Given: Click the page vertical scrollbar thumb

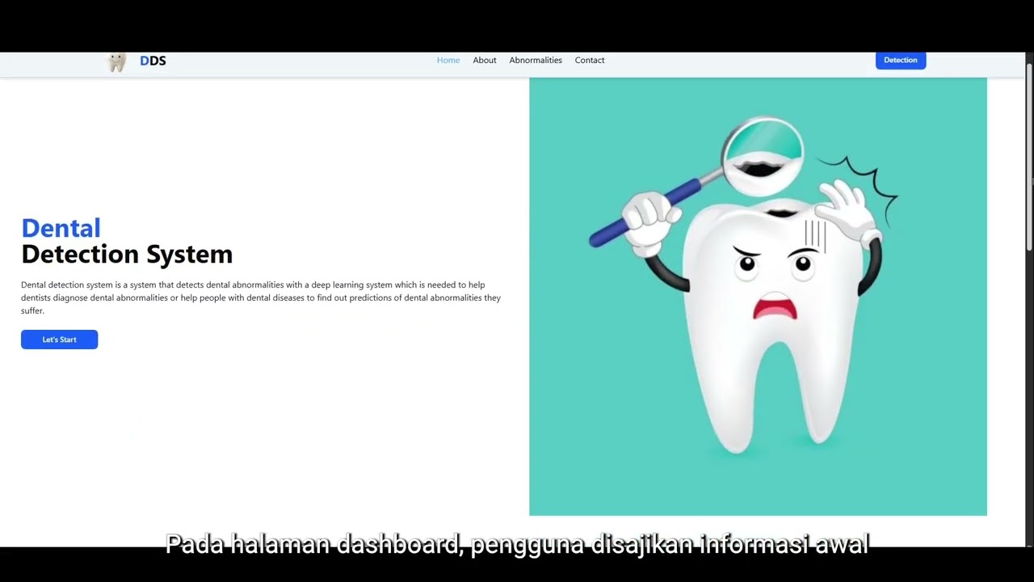Looking at the screenshot, I should [1029, 158].
